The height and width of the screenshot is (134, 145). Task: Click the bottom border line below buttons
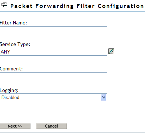pos(72,133)
